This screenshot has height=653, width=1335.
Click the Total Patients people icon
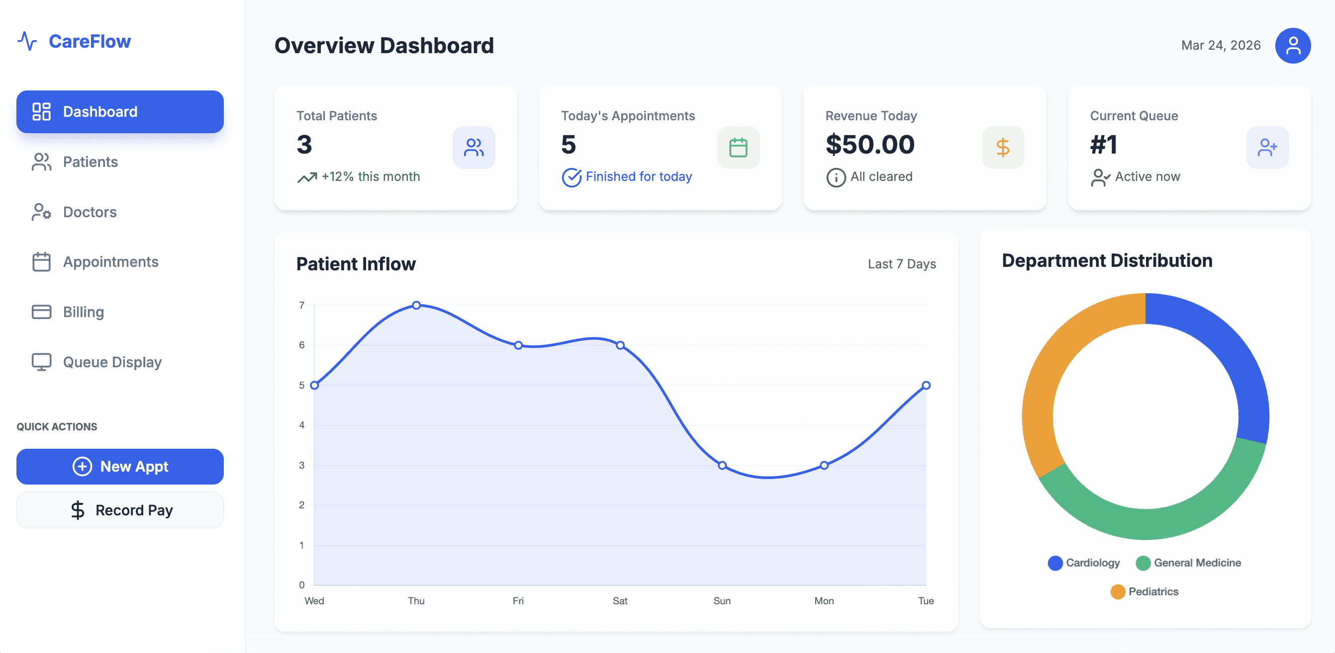tap(473, 148)
